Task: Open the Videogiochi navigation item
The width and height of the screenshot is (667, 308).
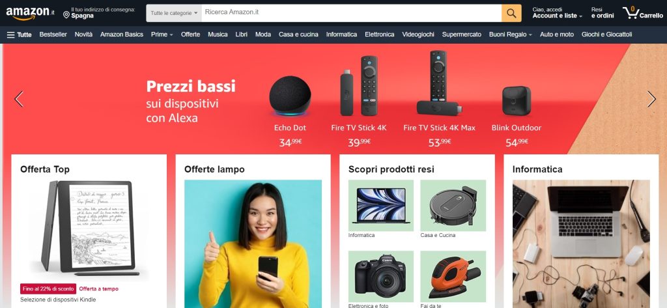Action: 418,35
